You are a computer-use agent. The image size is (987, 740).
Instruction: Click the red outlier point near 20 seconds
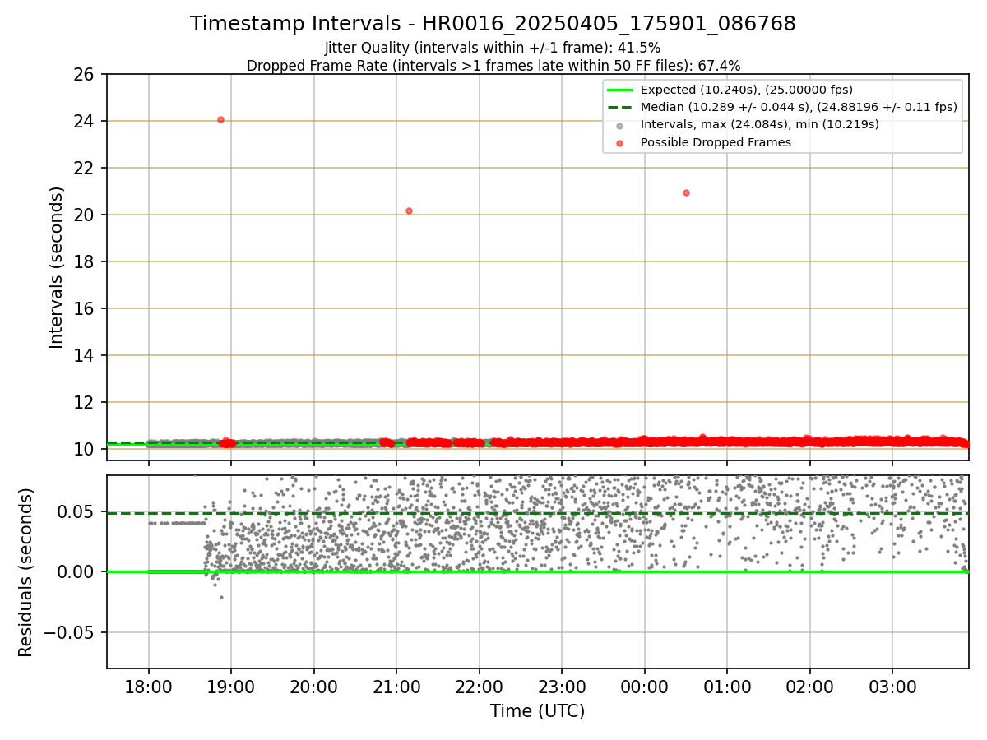point(409,211)
